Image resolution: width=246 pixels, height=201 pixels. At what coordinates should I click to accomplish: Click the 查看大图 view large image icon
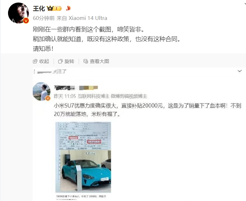pyautogui.click(x=86, y=61)
